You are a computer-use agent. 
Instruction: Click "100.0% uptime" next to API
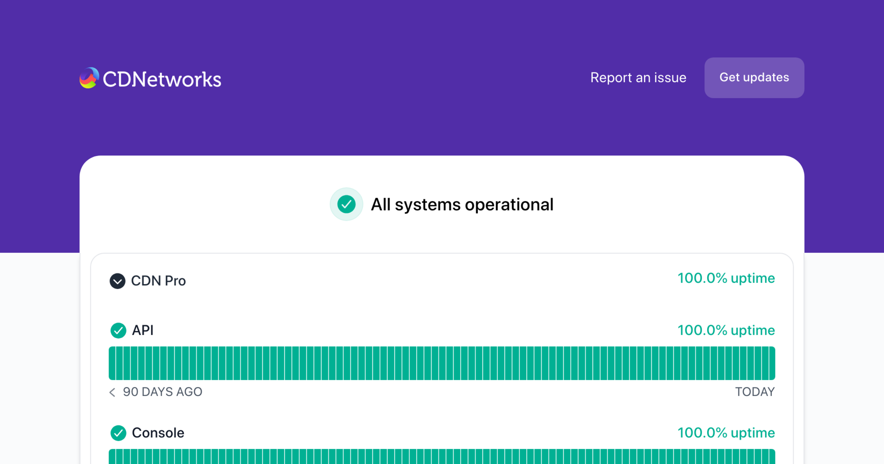point(726,331)
